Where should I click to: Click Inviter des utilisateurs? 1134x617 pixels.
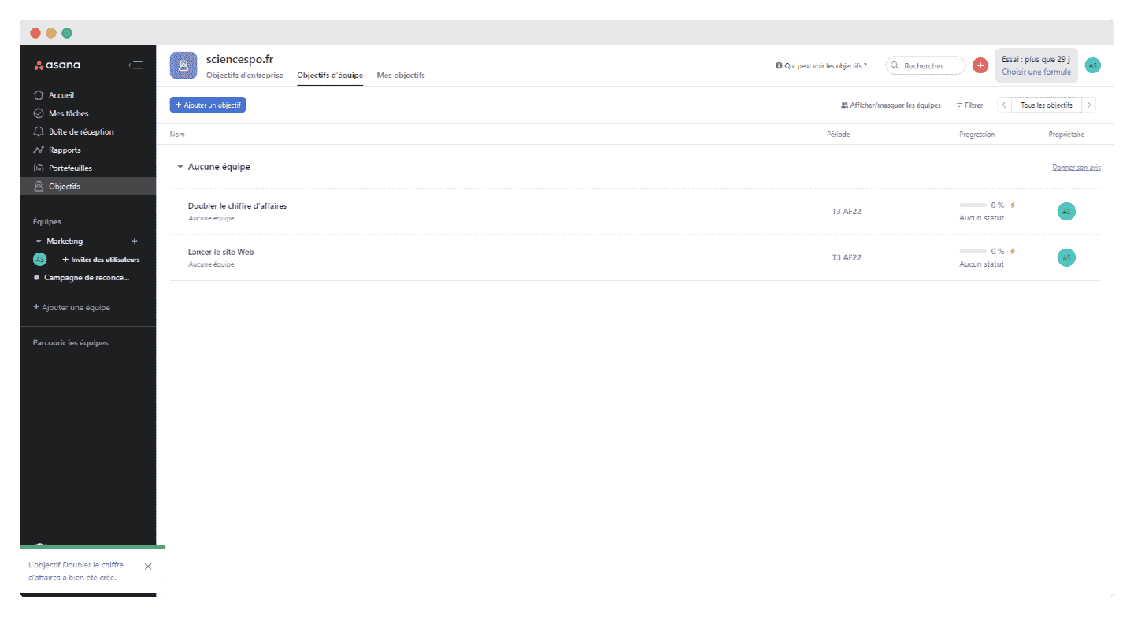coord(101,260)
